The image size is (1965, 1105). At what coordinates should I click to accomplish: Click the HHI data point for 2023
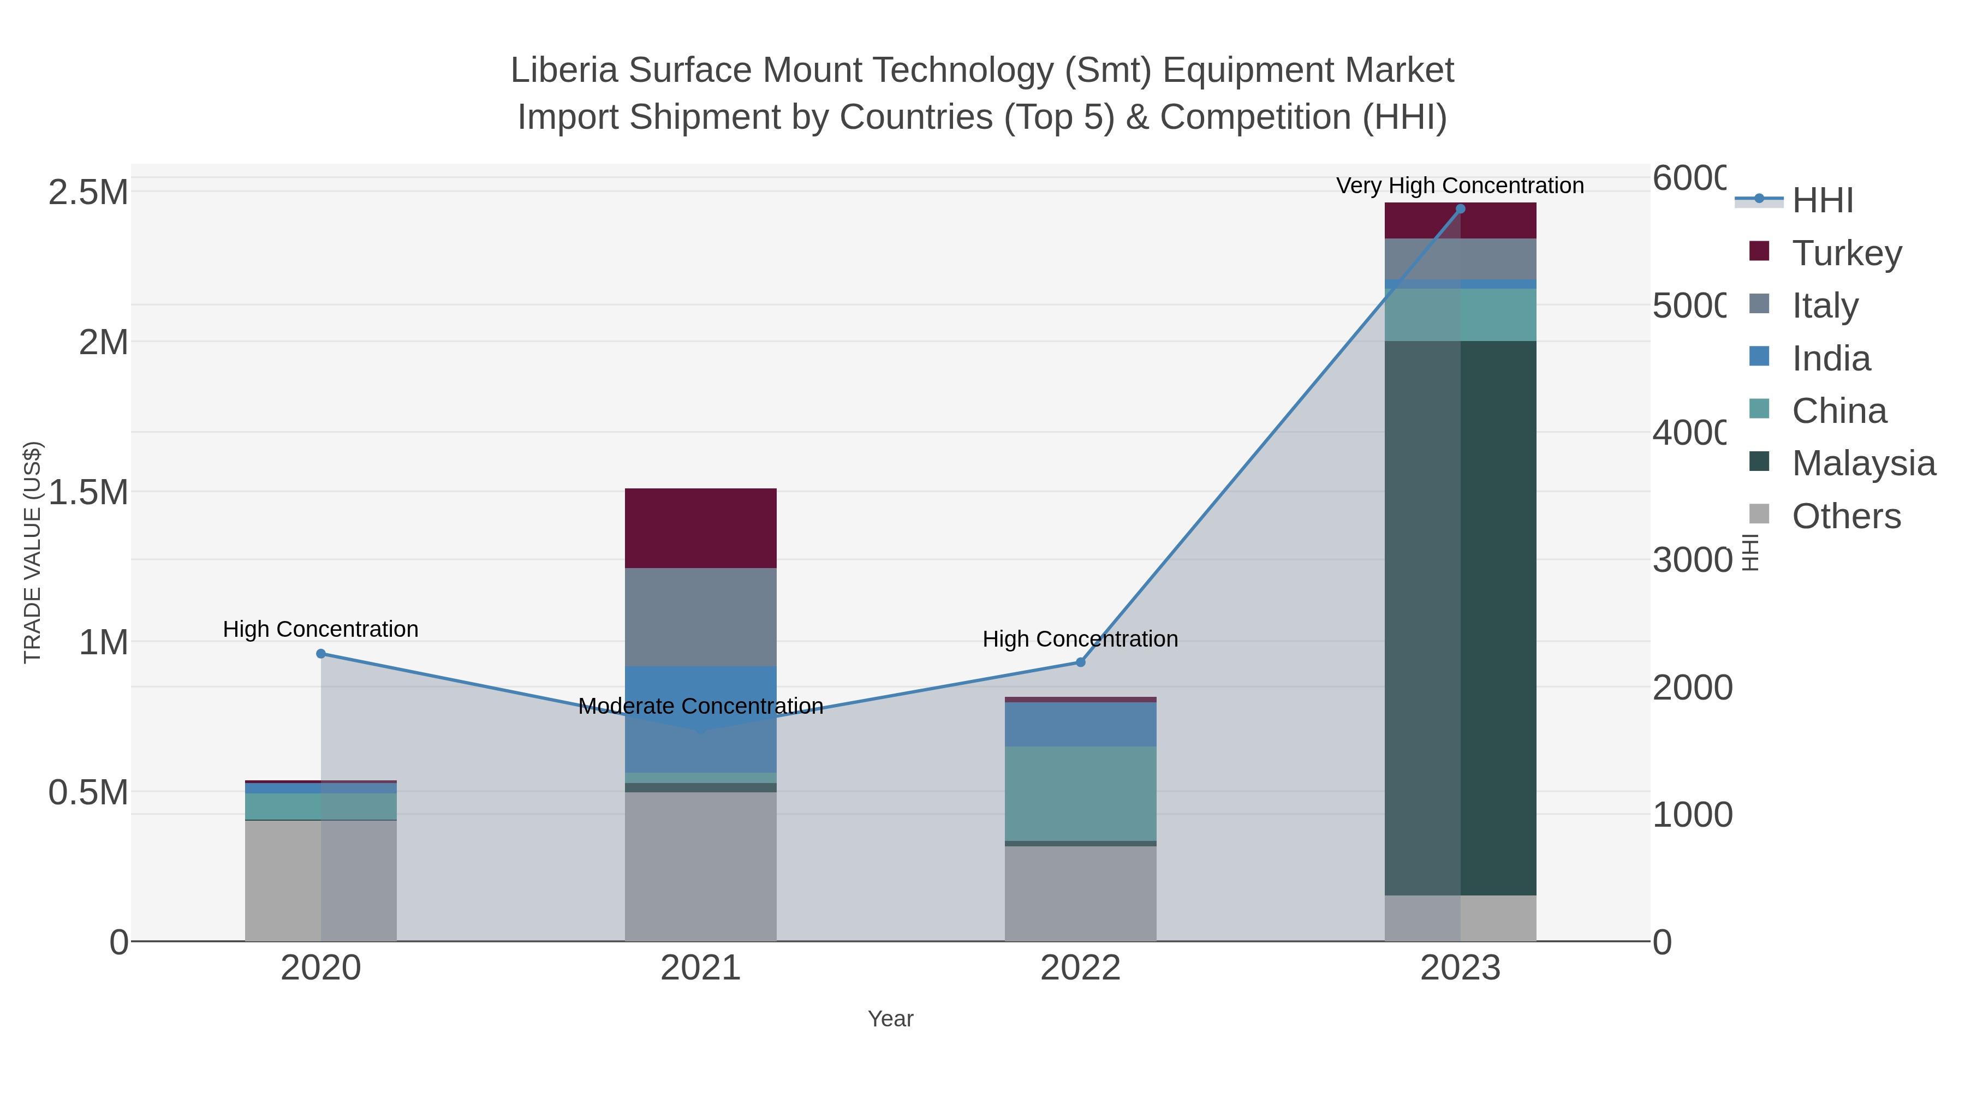[x=1460, y=209]
